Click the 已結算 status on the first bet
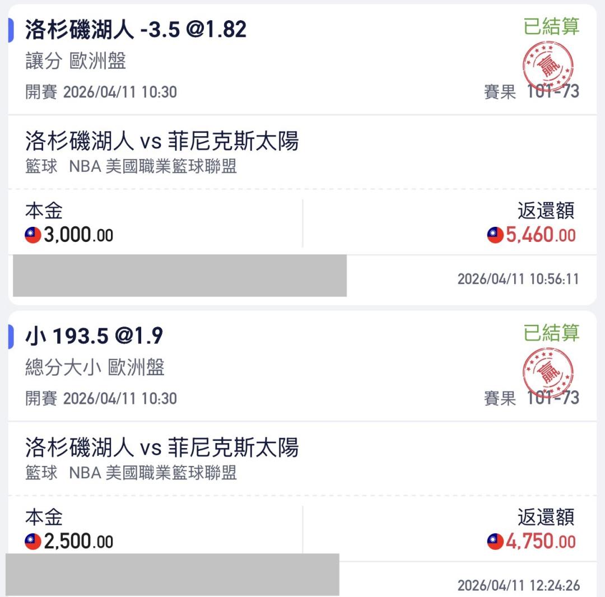Image resolution: width=605 pixels, height=597 pixels. coord(551,26)
